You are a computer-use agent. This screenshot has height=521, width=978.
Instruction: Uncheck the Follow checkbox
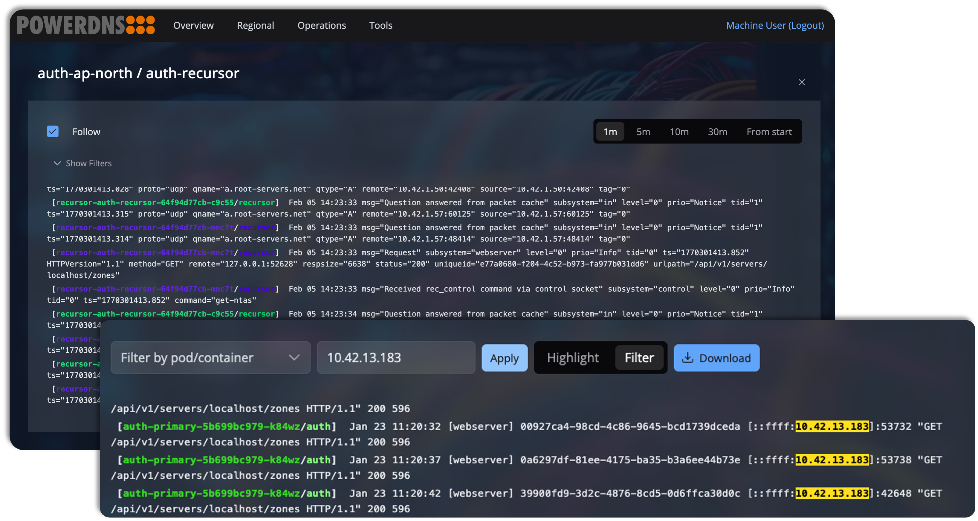(x=53, y=132)
